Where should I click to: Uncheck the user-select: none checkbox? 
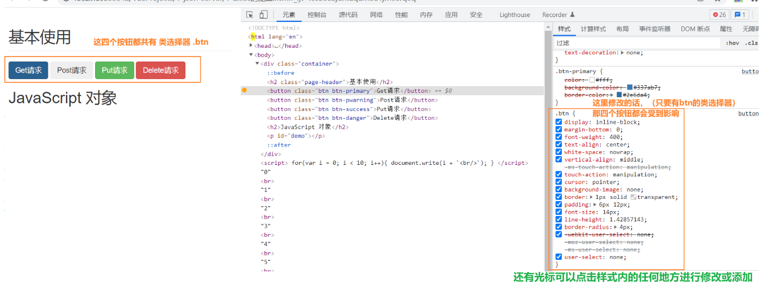pos(559,257)
